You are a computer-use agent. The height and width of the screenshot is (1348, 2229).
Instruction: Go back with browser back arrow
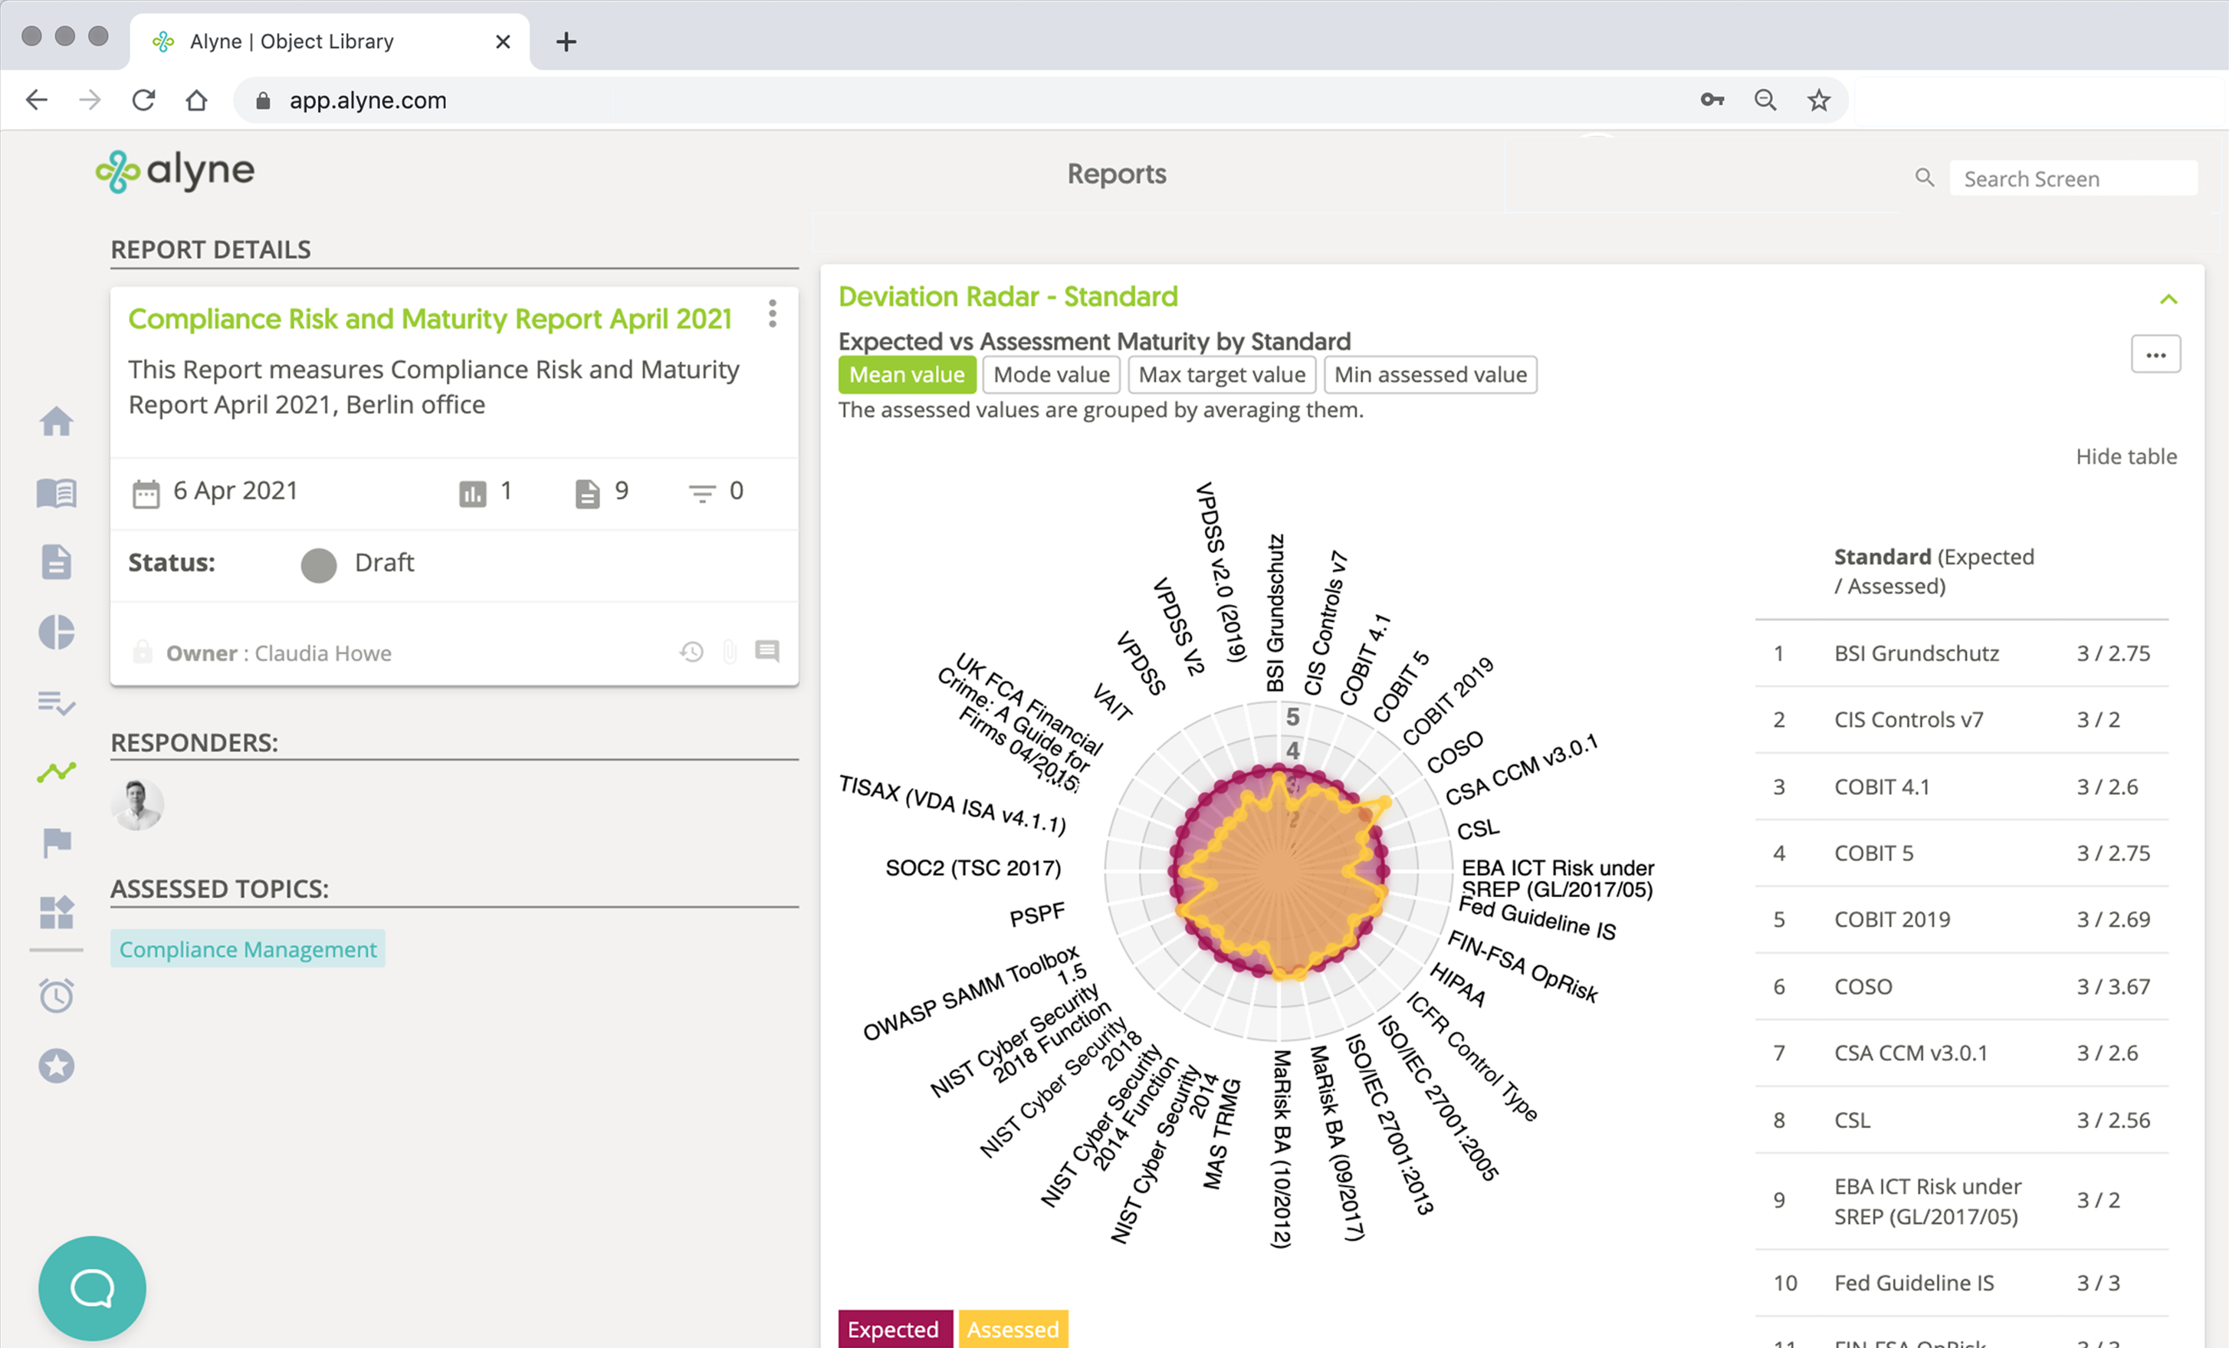pos(37,100)
